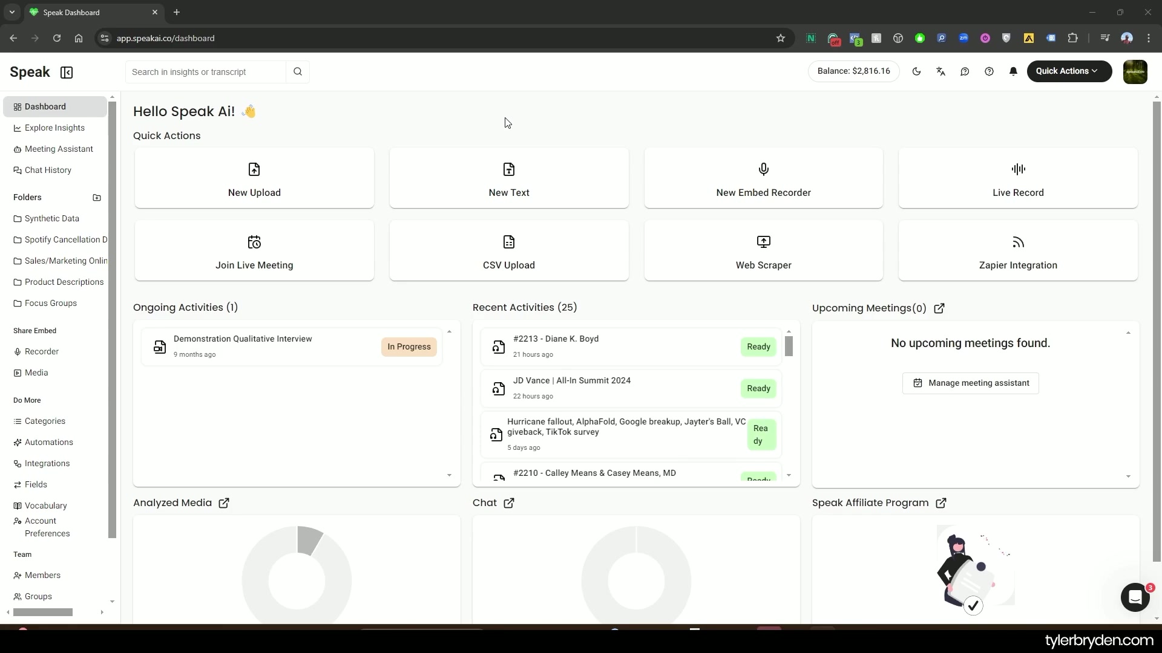Open Analyzed Media external link icon
Screen dimensions: 1162x653
click(224, 503)
